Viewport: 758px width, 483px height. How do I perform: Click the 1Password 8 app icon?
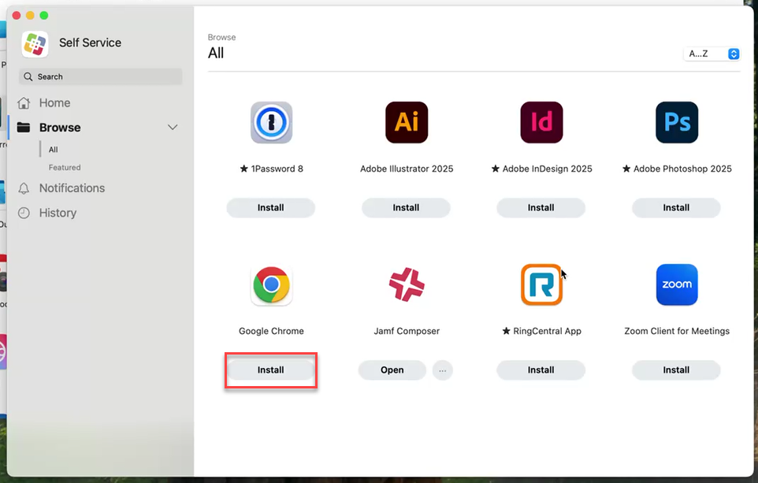pos(271,122)
